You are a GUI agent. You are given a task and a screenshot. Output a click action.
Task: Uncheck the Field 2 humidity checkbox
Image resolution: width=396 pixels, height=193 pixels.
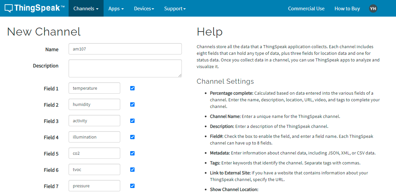[x=132, y=105]
